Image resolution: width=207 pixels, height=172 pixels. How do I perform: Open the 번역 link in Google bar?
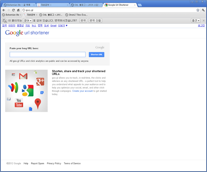point(40,26)
